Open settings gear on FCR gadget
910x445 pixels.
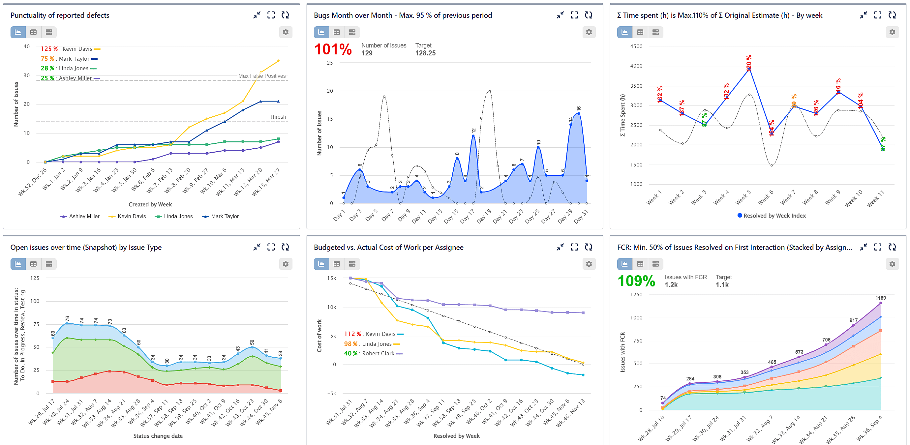(892, 264)
